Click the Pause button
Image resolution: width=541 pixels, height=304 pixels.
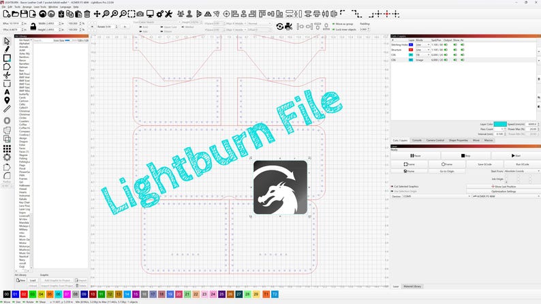416,155
